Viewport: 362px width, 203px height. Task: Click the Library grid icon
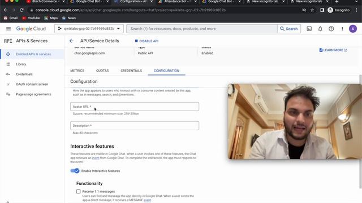point(8,64)
